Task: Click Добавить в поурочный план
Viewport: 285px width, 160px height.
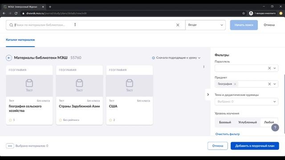Action: (x=255, y=146)
